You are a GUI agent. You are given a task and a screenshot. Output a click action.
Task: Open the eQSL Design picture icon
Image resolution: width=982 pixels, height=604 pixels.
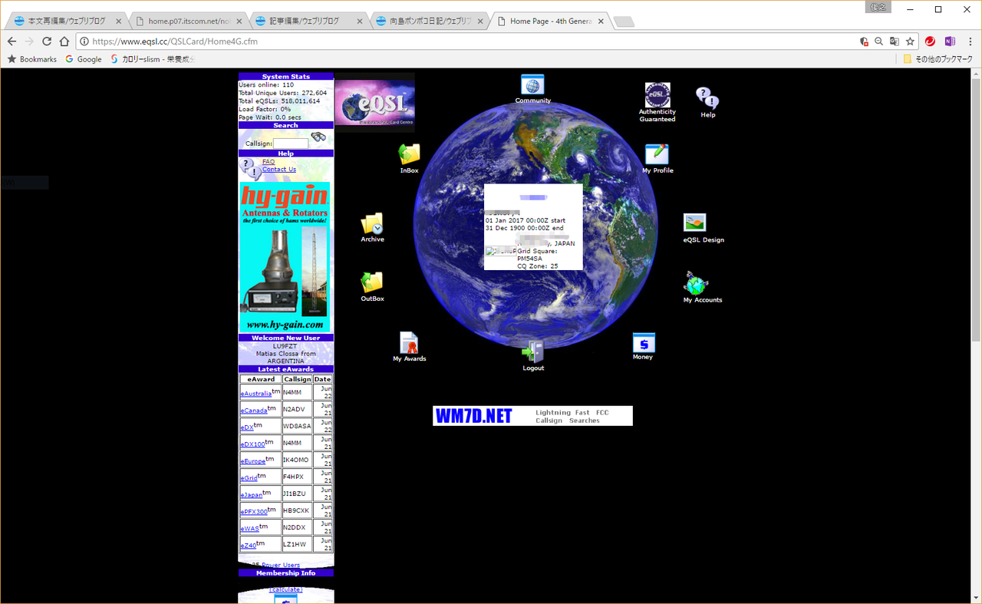694,223
